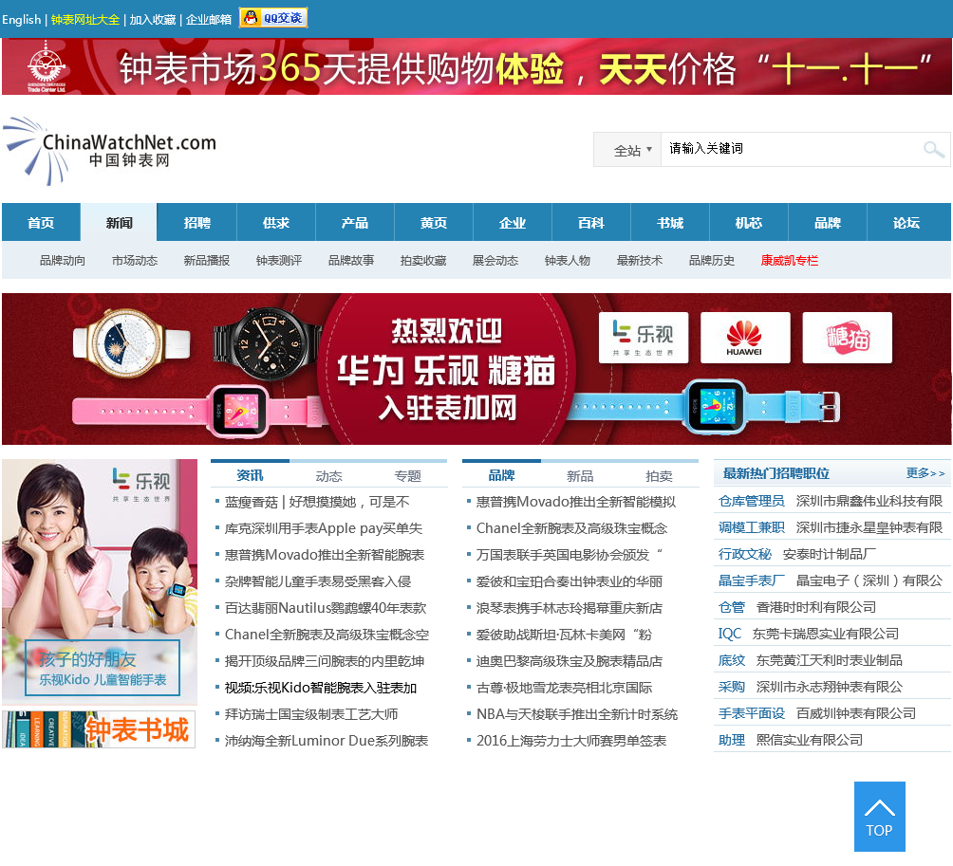Open 书城 in main navigation
The height and width of the screenshot is (866, 953).
(670, 222)
